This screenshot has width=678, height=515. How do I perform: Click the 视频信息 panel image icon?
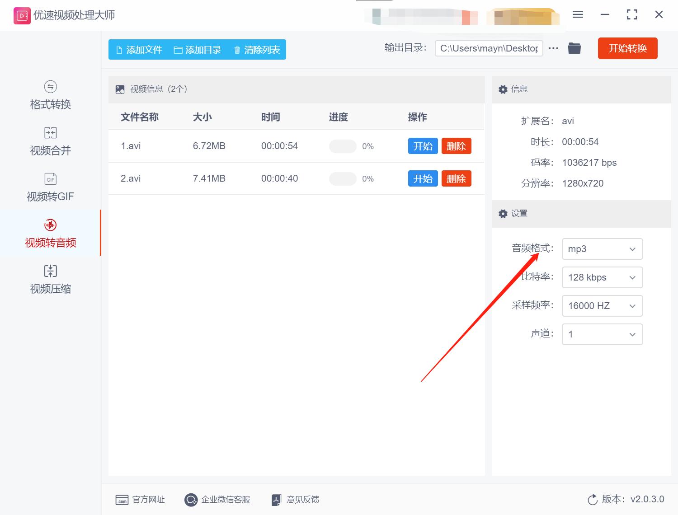119,89
